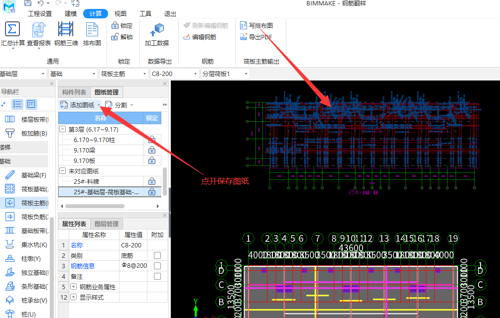This screenshot has height=318, width=500.
Task: Select 9.170梁 drawing row
Action: click(x=101, y=150)
